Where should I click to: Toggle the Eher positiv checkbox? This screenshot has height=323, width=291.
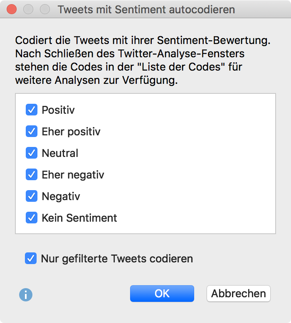32,132
